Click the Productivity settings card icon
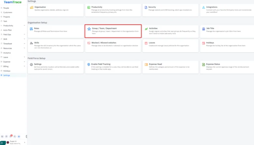Viewport: 254px width, 145px height. pos(89,8)
